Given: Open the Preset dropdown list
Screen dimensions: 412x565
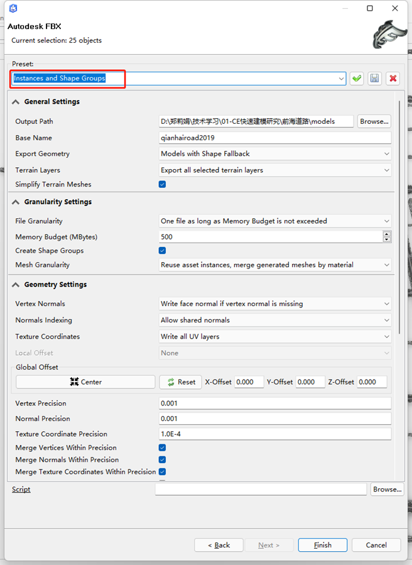Looking at the screenshot, I should click(x=341, y=78).
